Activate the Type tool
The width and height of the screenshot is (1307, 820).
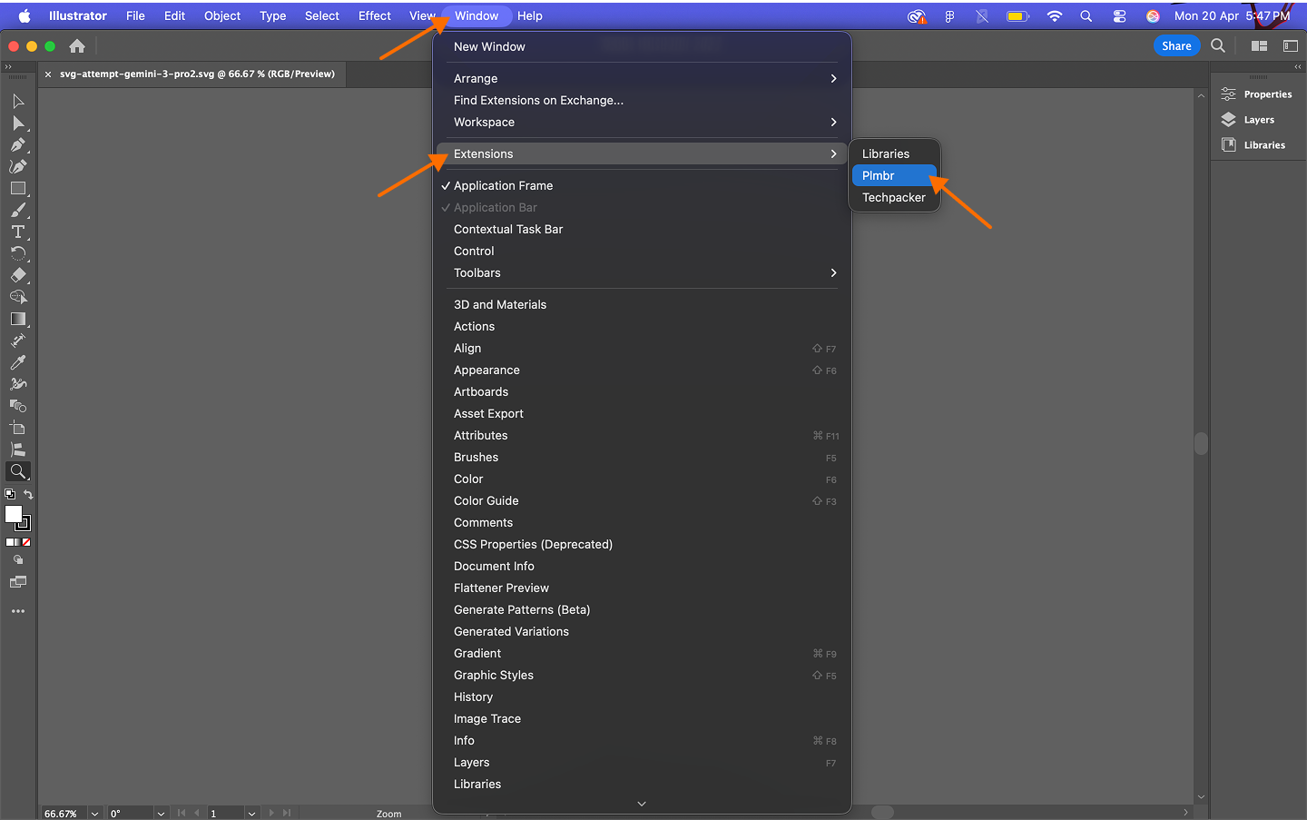[x=18, y=232]
